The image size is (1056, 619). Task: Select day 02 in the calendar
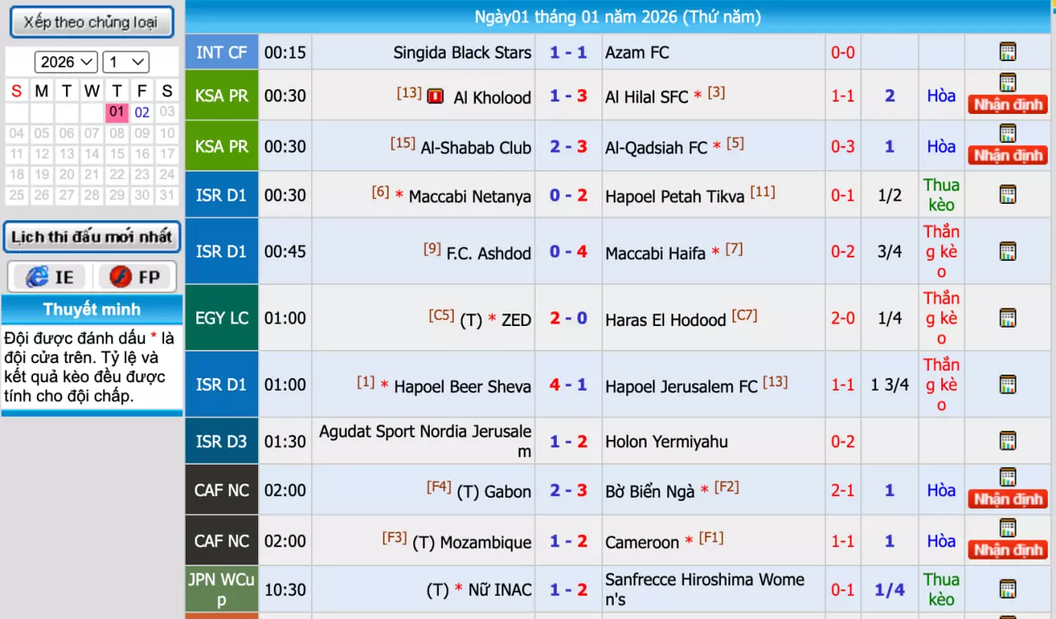pyautogui.click(x=142, y=112)
